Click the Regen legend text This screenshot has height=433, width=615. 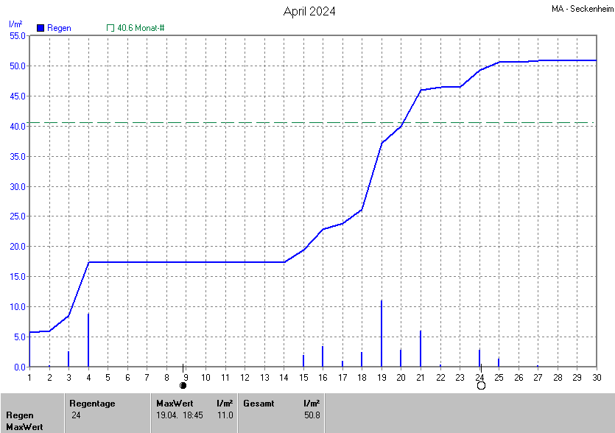click(x=59, y=28)
